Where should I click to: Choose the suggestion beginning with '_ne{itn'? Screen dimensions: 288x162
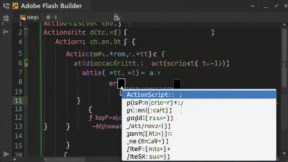pos(199,141)
